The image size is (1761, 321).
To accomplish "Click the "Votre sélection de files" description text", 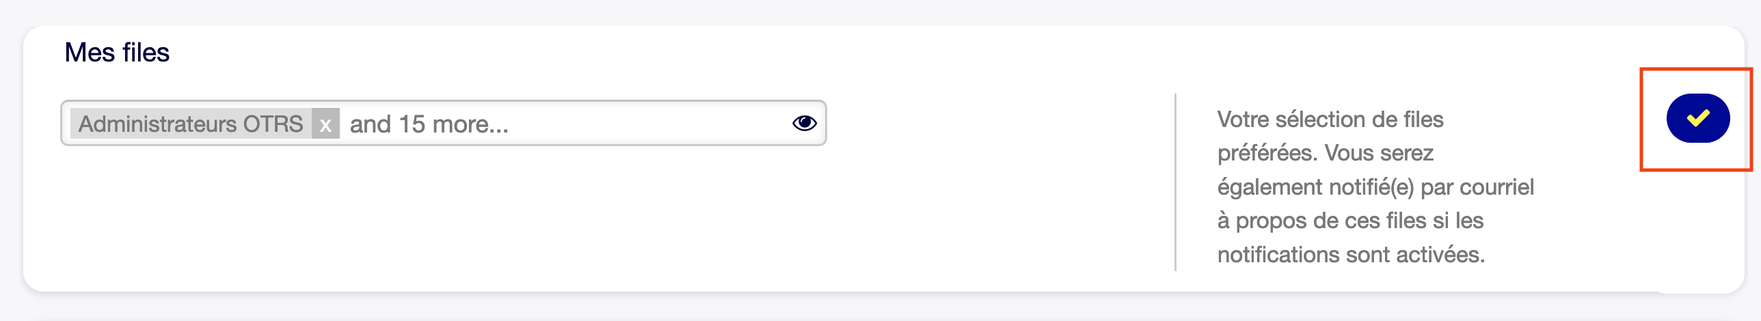I will tap(1330, 120).
